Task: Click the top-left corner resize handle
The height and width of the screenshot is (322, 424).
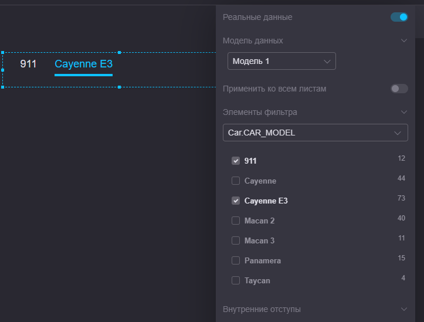Action: click(2, 52)
